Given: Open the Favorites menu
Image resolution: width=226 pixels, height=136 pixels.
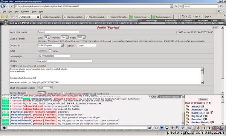Looking at the screenshot, I should point(25,12).
